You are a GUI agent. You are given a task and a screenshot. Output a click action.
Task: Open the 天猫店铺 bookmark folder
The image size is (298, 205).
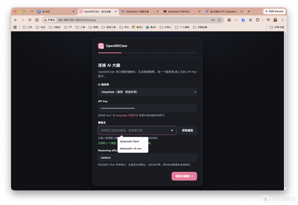pyautogui.click(x=200, y=27)
